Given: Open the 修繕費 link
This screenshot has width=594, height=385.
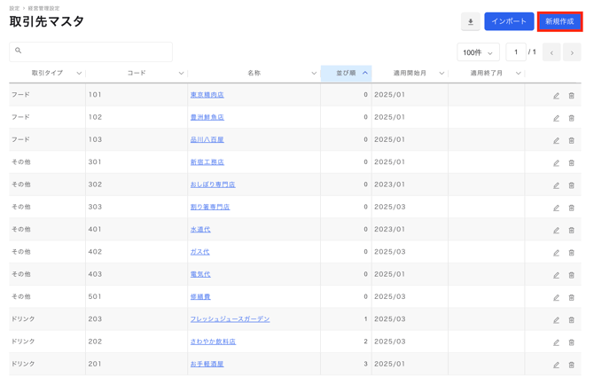Looking at the screenshot, I should click(200, 296).
